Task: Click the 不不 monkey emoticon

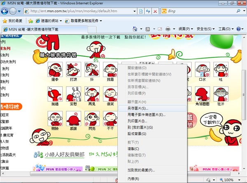Action: coord(110,118)
